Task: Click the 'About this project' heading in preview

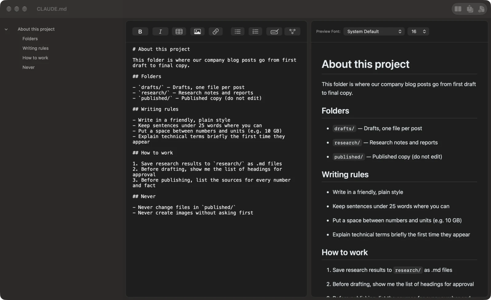Action: click(x=365, y=64)
